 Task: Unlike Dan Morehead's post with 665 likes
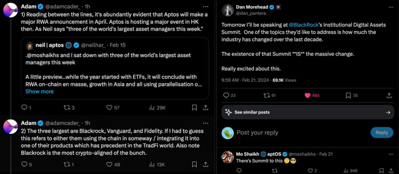tap(308, 96)
